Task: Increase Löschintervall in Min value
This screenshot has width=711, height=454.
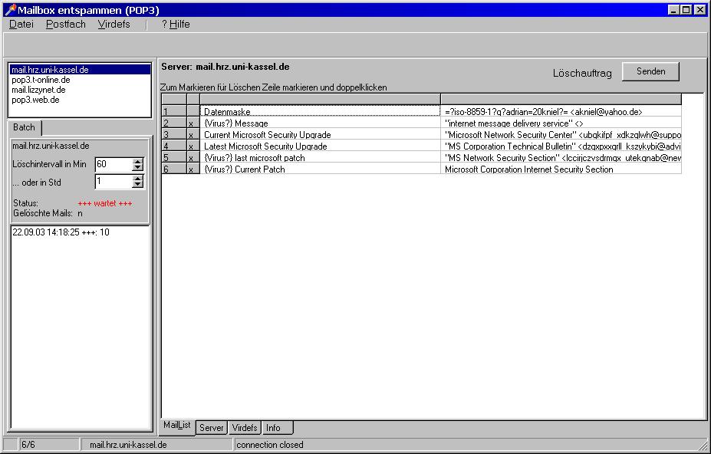Action: pos(138,161)
